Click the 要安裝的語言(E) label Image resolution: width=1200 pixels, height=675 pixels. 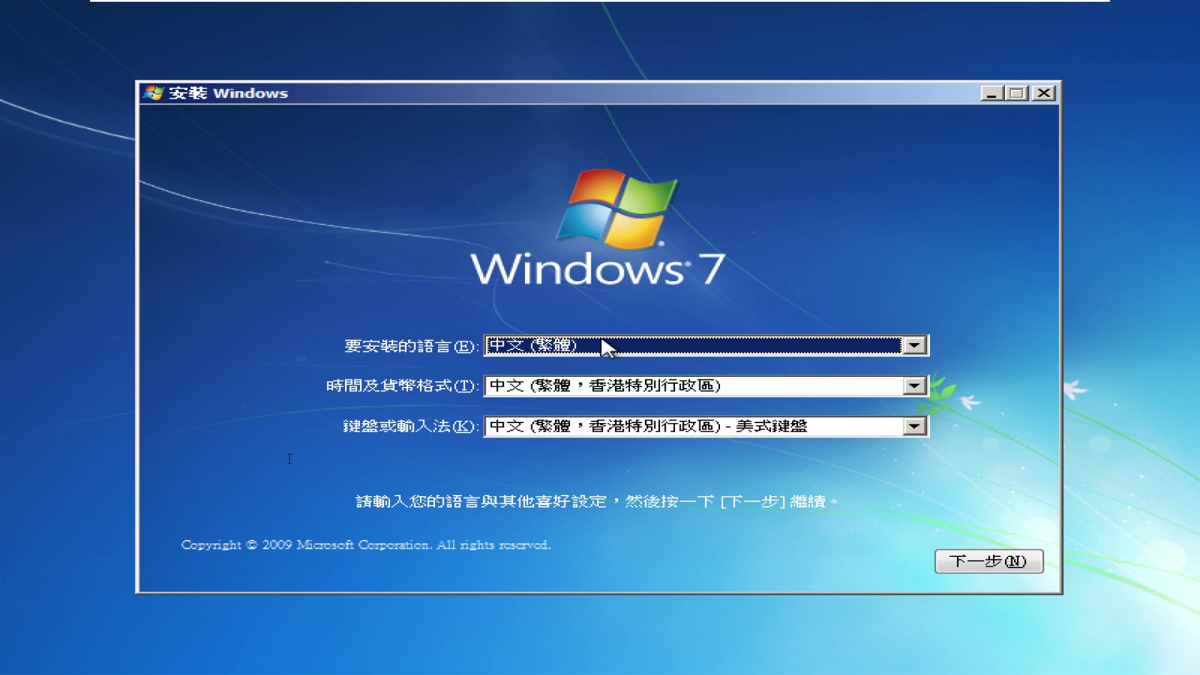click(411, 346)
